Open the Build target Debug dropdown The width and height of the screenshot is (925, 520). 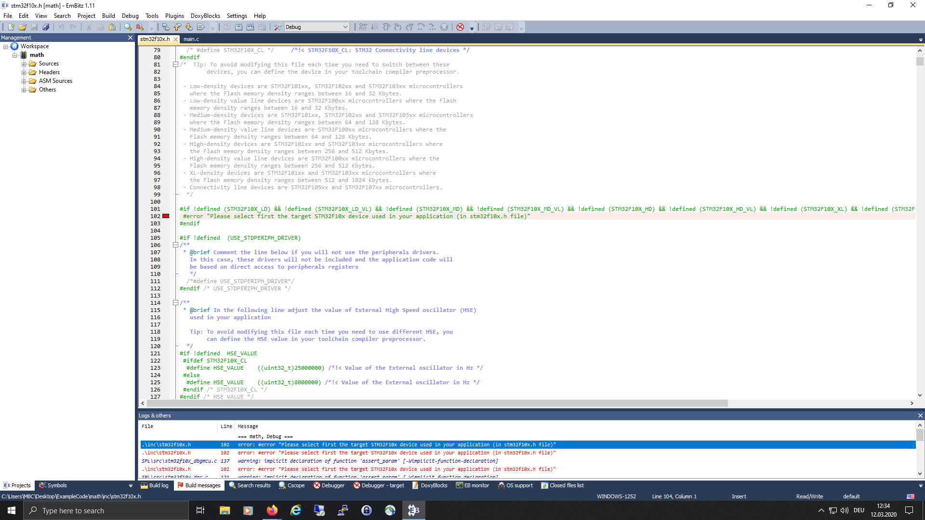[317, 27]
